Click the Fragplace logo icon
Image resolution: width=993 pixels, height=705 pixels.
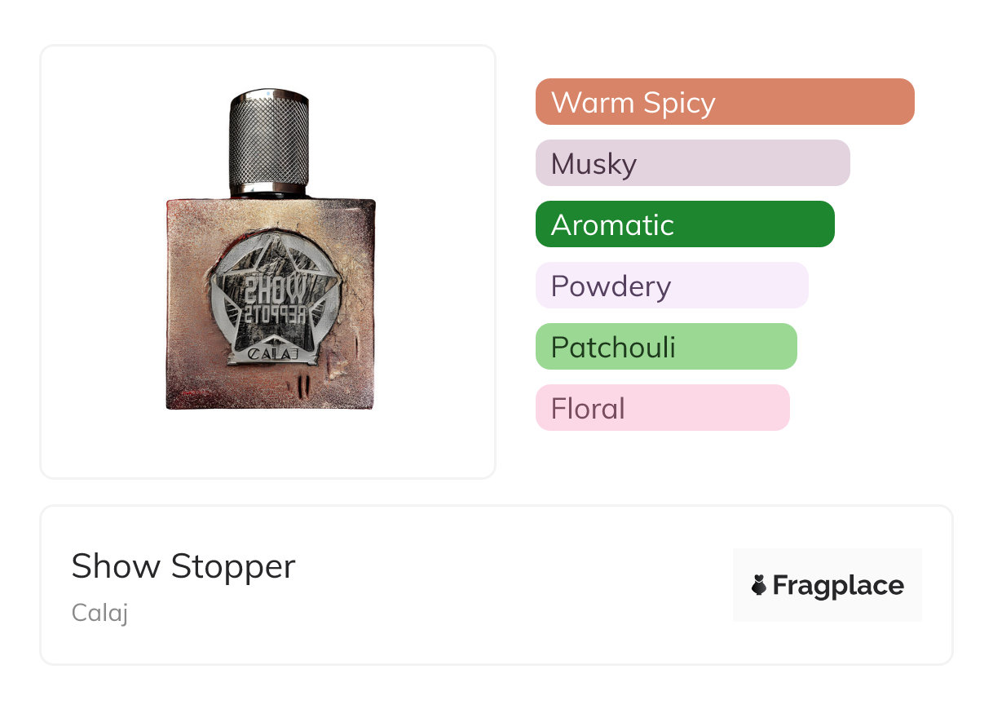point(759,585)
